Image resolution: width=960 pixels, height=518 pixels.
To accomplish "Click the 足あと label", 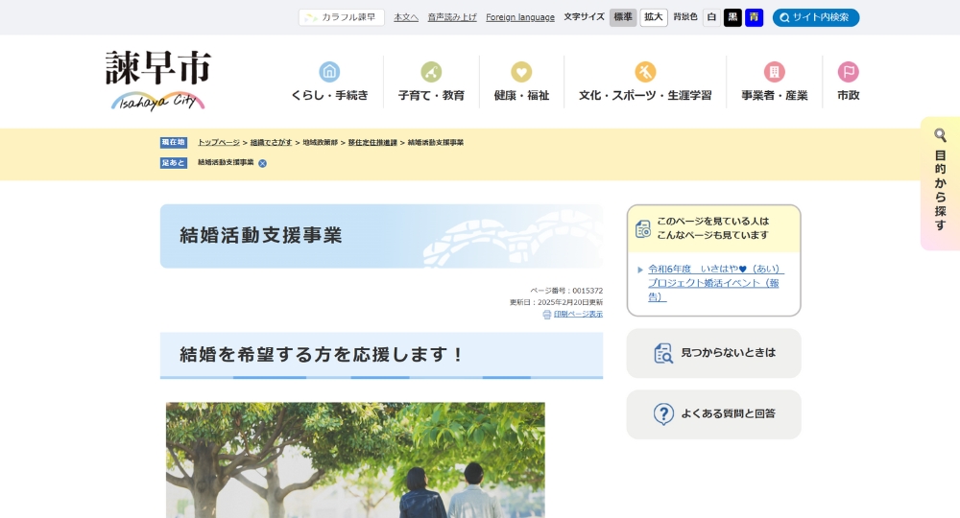I will [x=173, y=163].
